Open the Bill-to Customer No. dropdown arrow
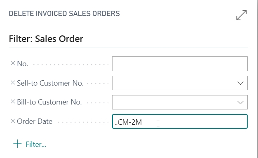Image resolution: width=258 pixels, height=158 pixels. click(x=240, y=102)
